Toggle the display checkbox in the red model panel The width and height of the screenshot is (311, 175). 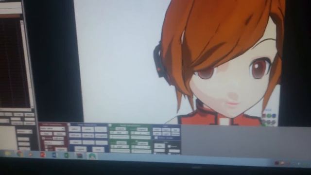click(x=43, y=138)
